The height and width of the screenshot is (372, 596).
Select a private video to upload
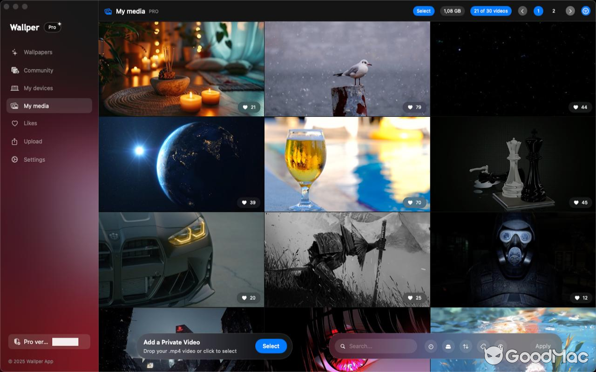(x=271, y=346)
